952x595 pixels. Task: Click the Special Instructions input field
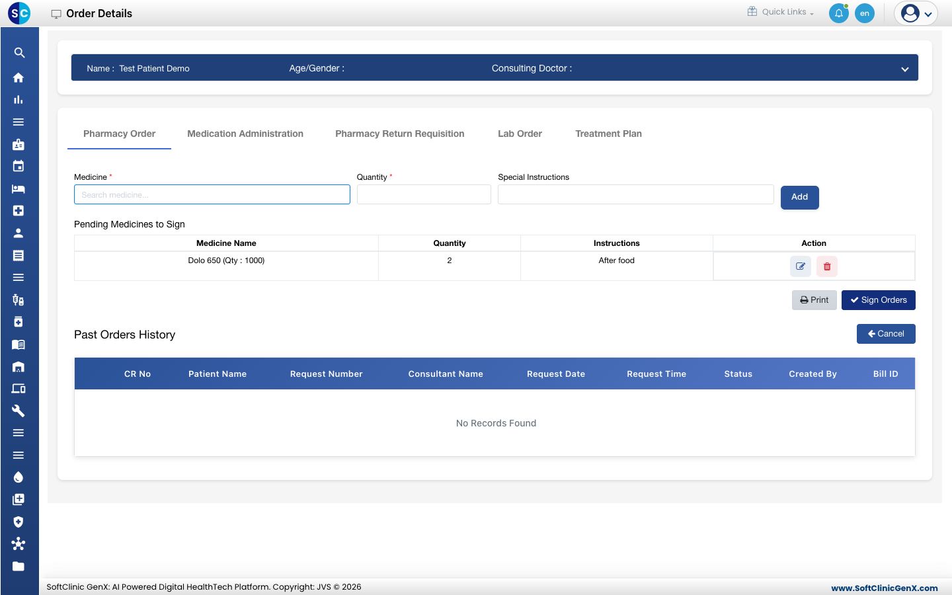click(636, 194)
